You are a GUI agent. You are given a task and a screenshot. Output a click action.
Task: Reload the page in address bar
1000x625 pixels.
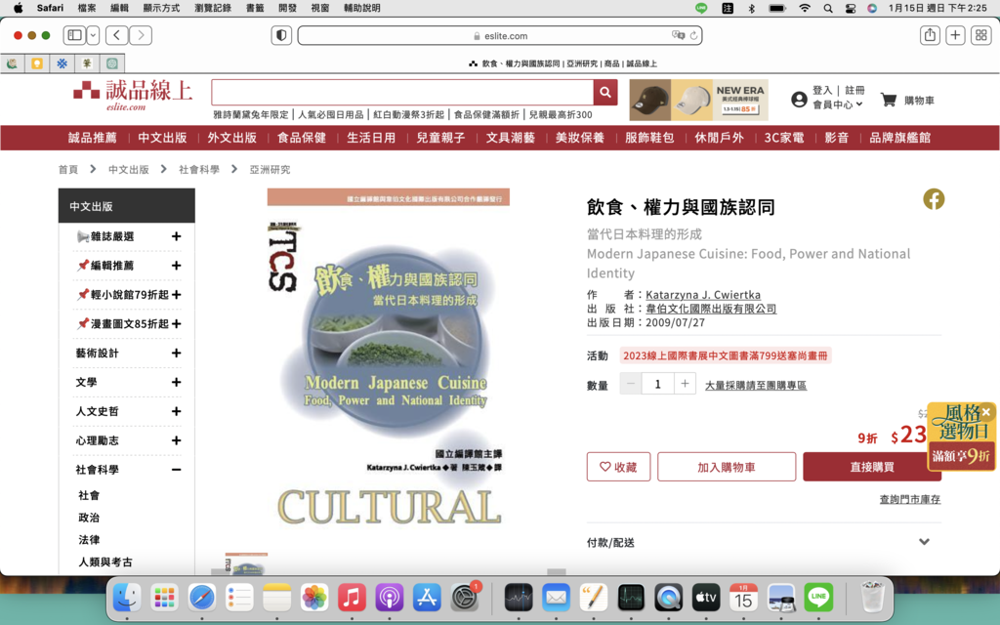point(694,36)
